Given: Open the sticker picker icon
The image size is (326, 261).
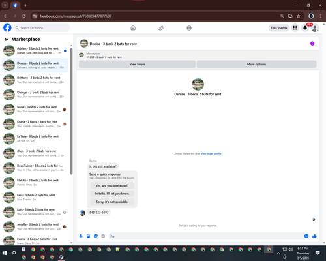Looking at the screenshot, I should 96,236.
